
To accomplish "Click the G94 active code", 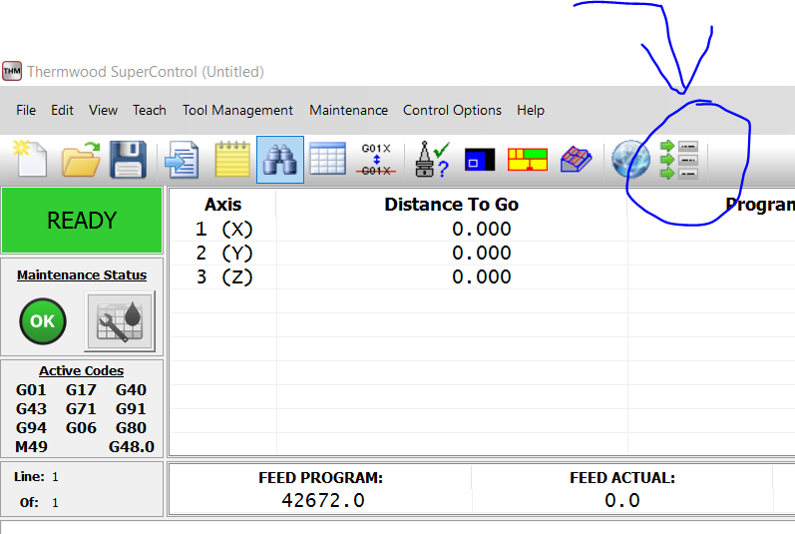I will click(31, 428).
